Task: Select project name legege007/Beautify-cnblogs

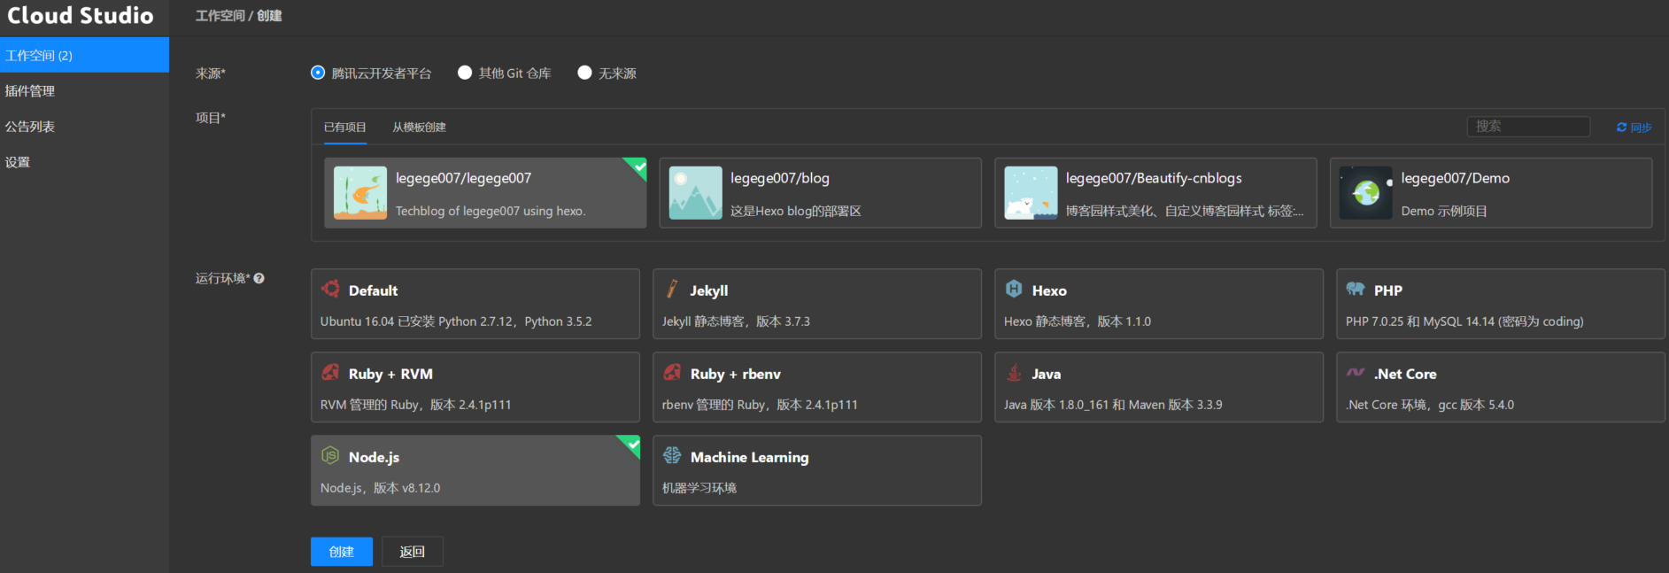Action: [1154, 178]
